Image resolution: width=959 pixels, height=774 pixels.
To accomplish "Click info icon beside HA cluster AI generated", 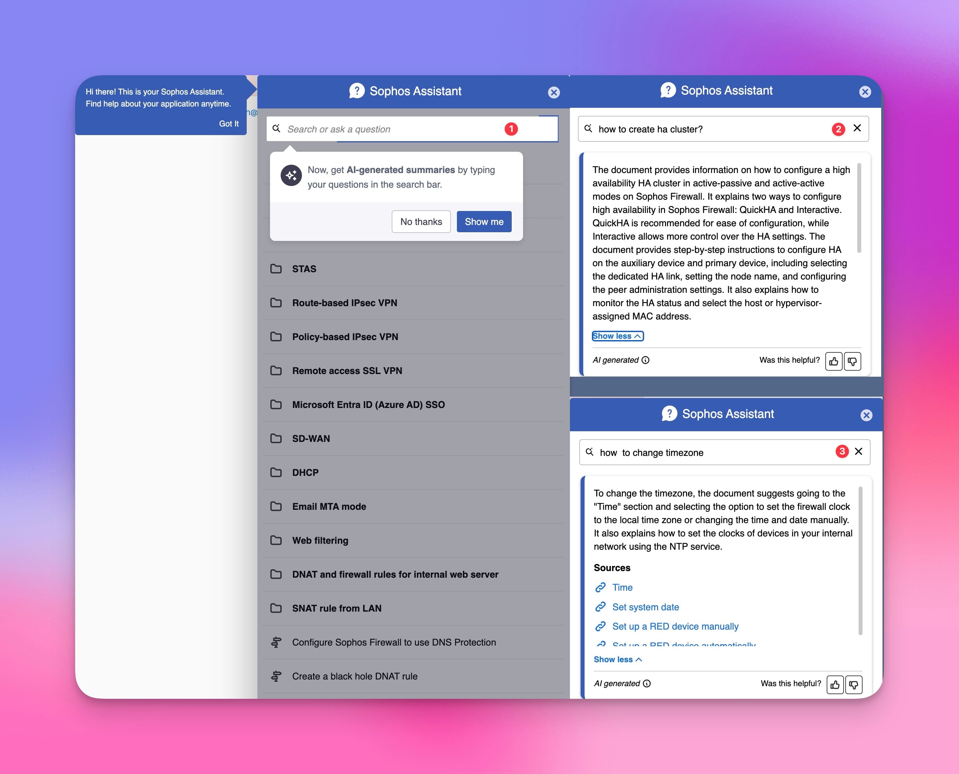I will 645,360.
